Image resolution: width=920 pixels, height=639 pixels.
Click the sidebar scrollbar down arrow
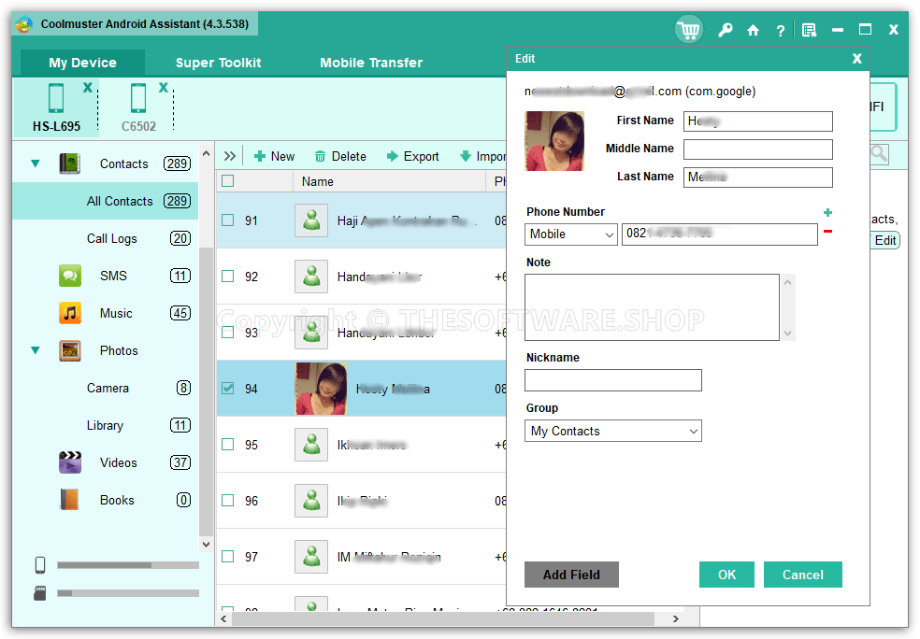click(206, 544)
